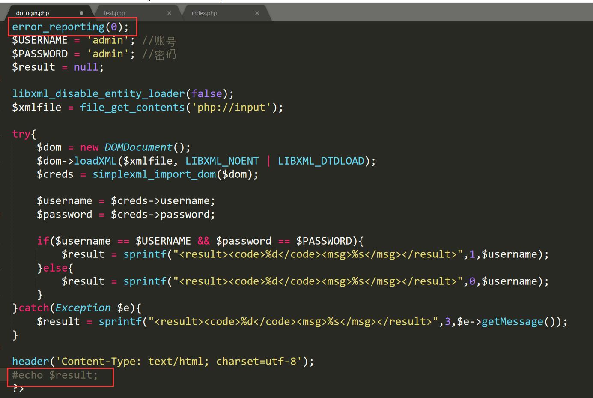Place cursor on $USERNAME variable declaration
Screen dimensions: 593x398
(x=39, y=40)
